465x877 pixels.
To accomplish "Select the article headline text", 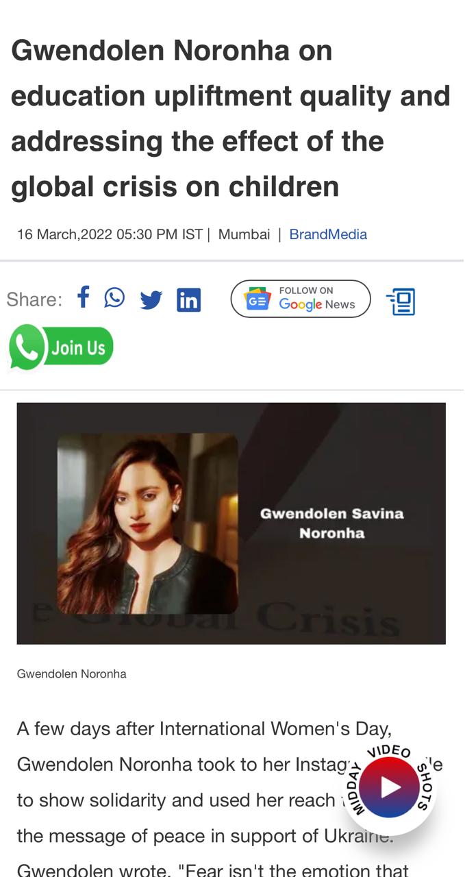I will pyautogui.click(x=231, y=119).
